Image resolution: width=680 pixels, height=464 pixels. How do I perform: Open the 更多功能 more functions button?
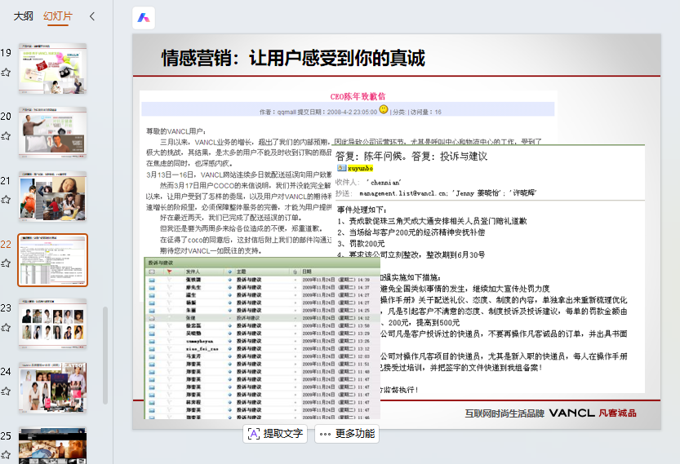tap(346, 434)
